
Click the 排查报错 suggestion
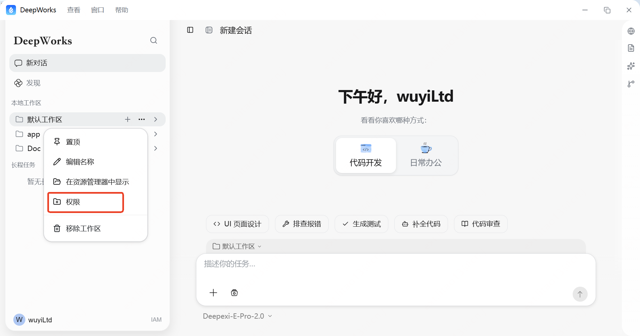(x=302, y=224)
